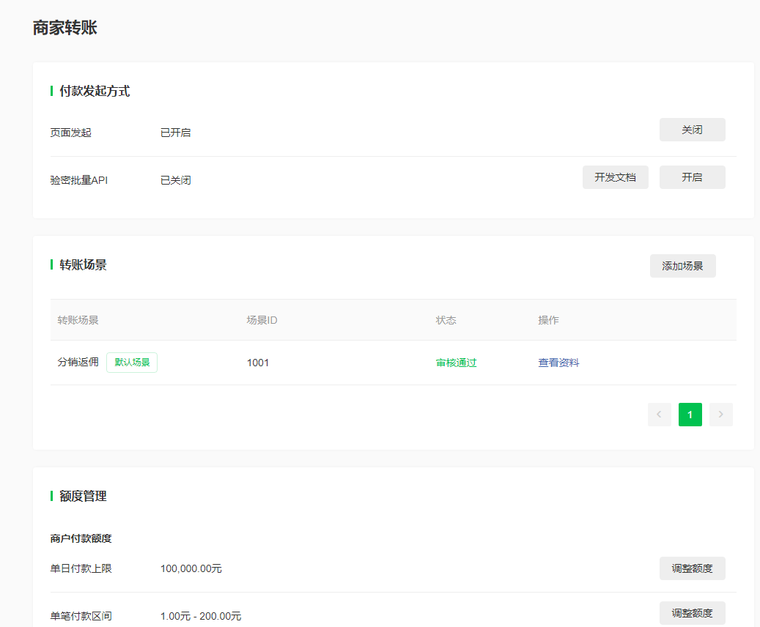Click the 添加场景 button
The image size is (760, 627).
[682, 266]
